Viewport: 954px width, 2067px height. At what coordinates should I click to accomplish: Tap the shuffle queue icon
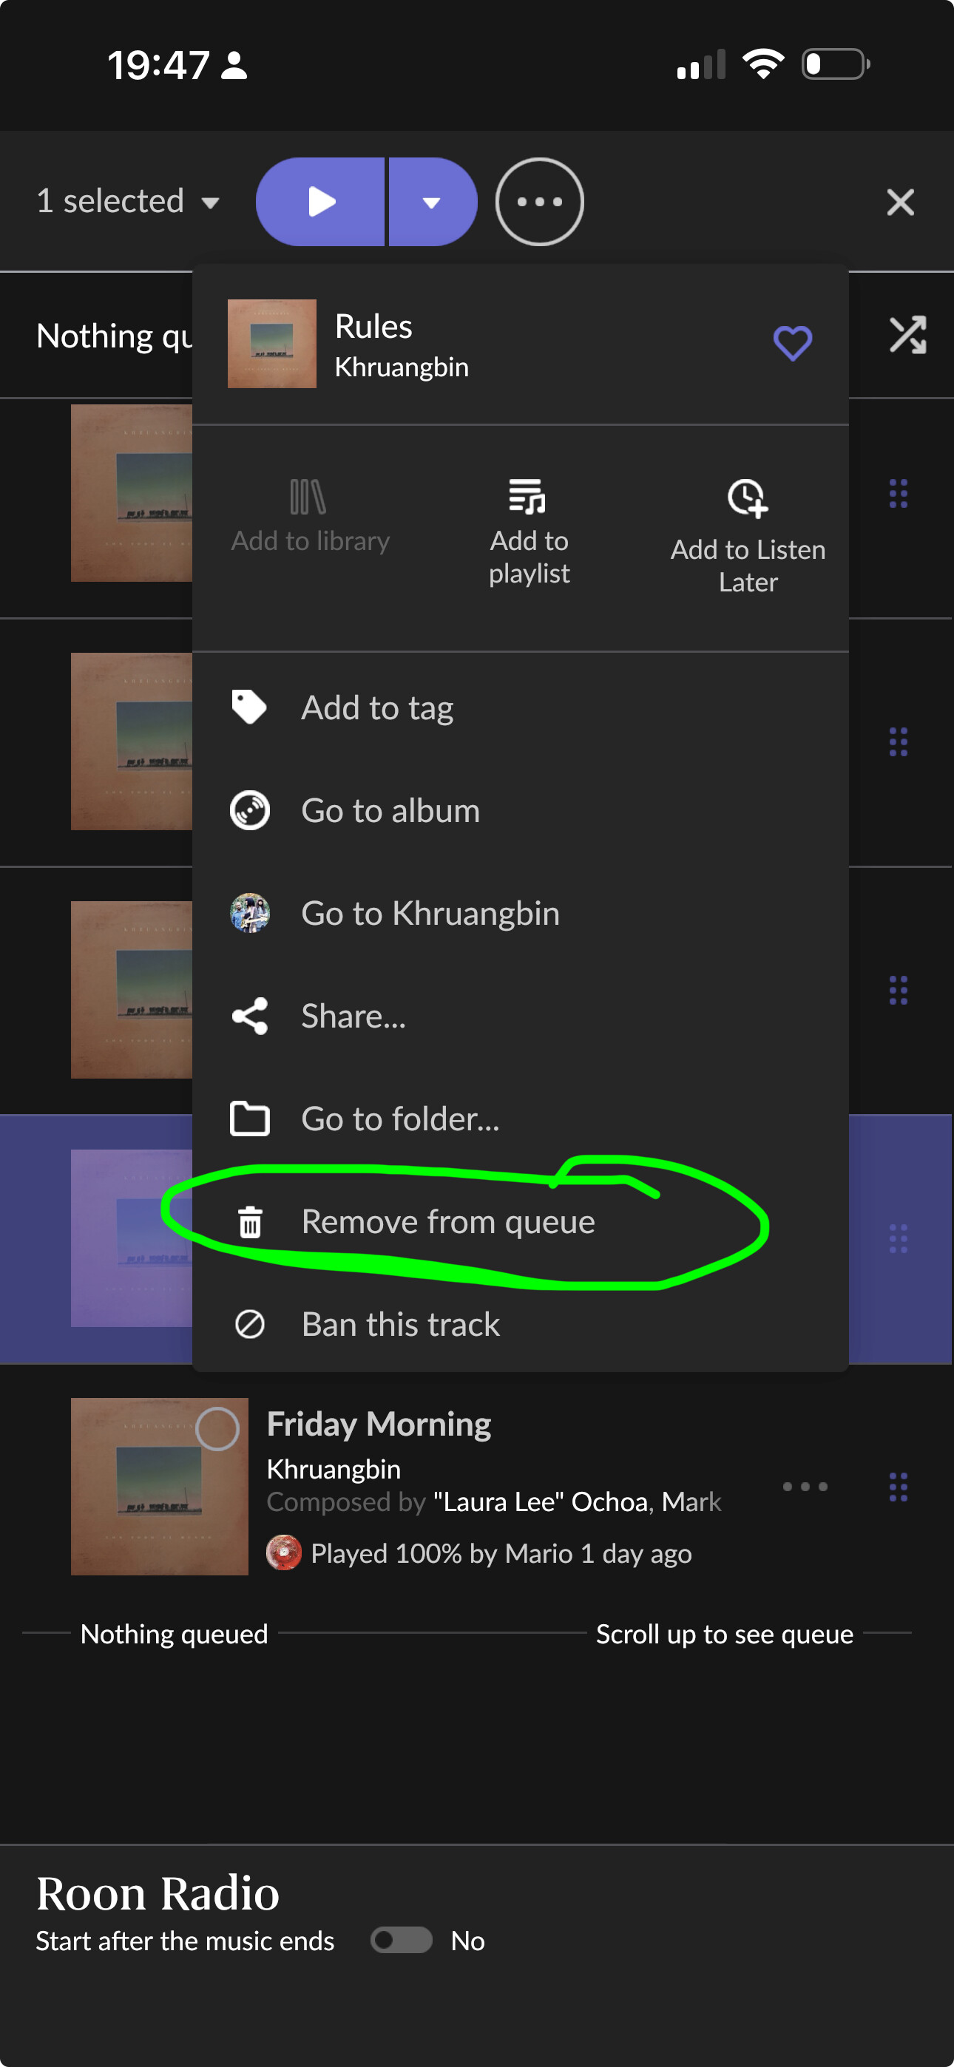pos(907,335)
